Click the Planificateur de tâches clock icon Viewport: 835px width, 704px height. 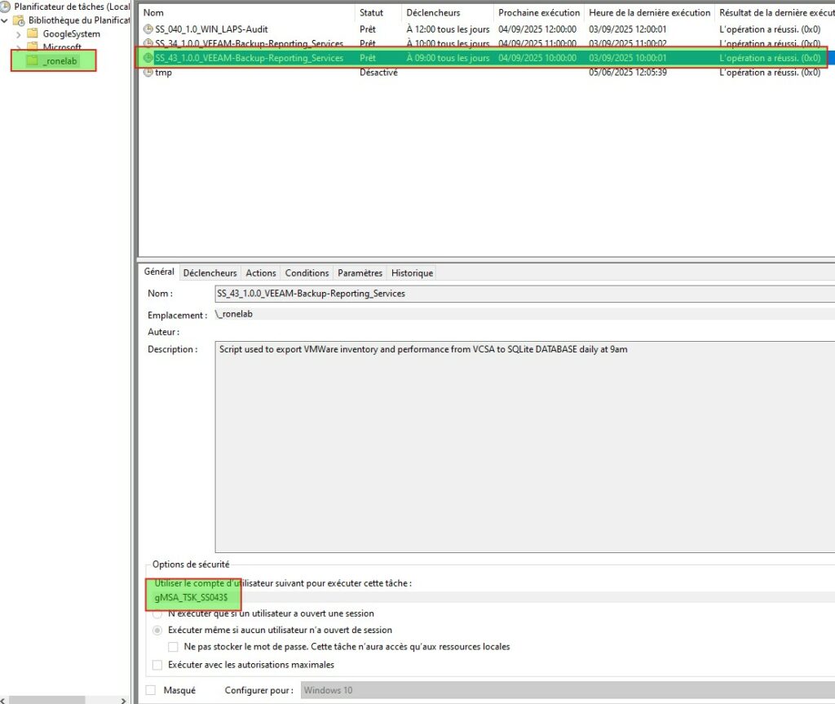(x=7, y=7)
